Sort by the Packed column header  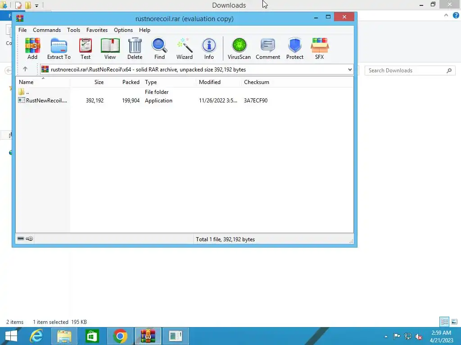pyautogui.click(x=124, y=82)
